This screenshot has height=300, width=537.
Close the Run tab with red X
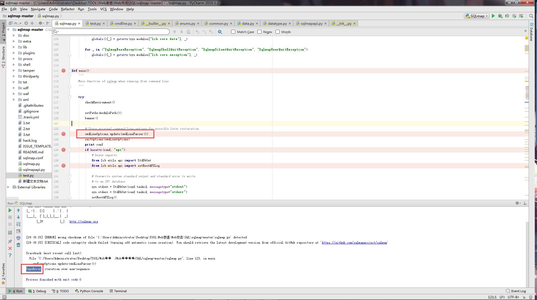10,248
